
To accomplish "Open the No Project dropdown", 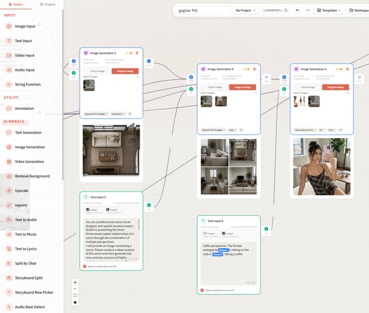I will [246, 10].
